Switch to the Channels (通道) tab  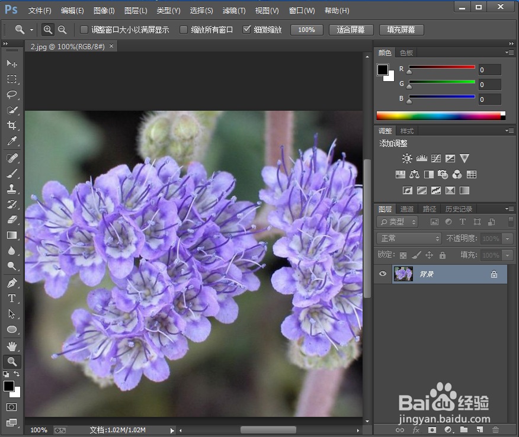[x=407, y=209]
